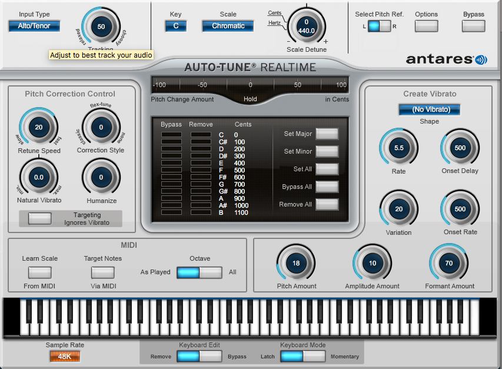Click the Set Major button
502x369 pixels.
327,134
